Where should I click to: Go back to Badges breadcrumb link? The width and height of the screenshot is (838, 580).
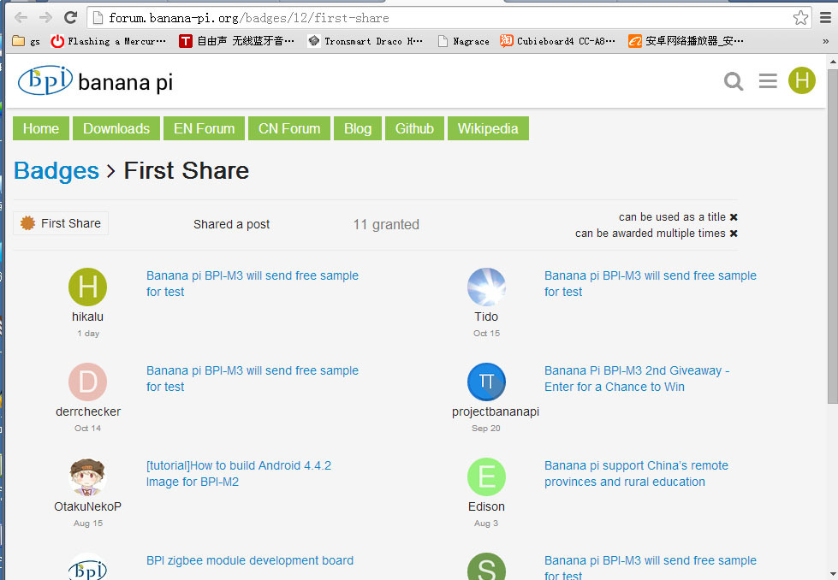(56, 171)
